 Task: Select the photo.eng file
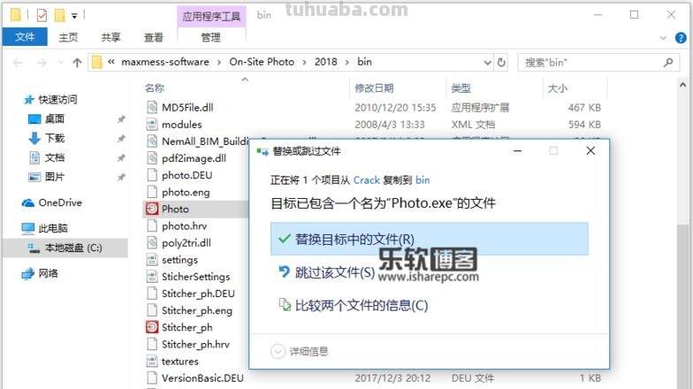(x=186, y=193)
